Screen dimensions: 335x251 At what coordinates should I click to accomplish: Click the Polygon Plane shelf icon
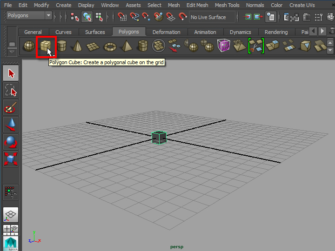click(94, 46)
